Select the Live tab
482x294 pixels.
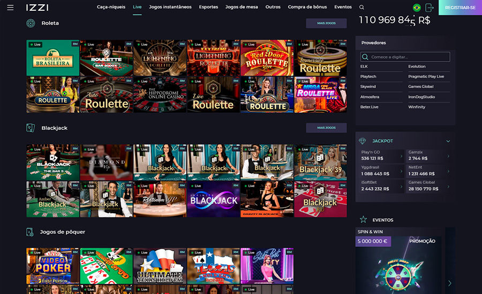tap(137, 7)
